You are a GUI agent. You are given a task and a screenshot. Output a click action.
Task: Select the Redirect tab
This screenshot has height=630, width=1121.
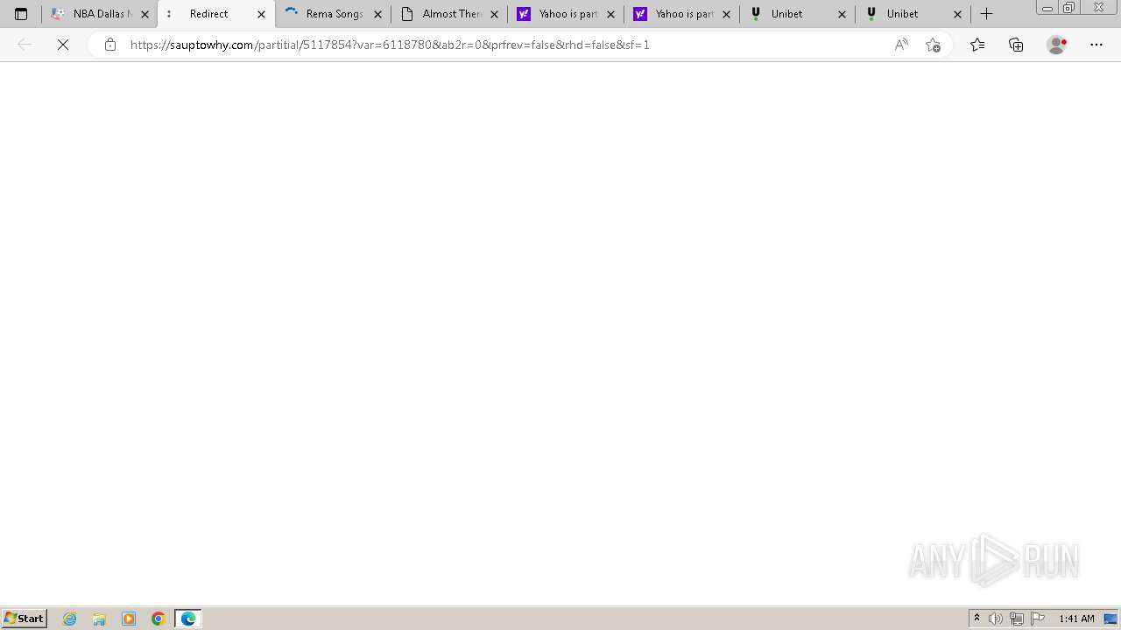pos(216,14)
